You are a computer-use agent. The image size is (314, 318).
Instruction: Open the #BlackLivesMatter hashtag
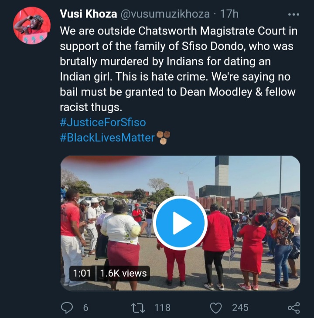[107, 138]
